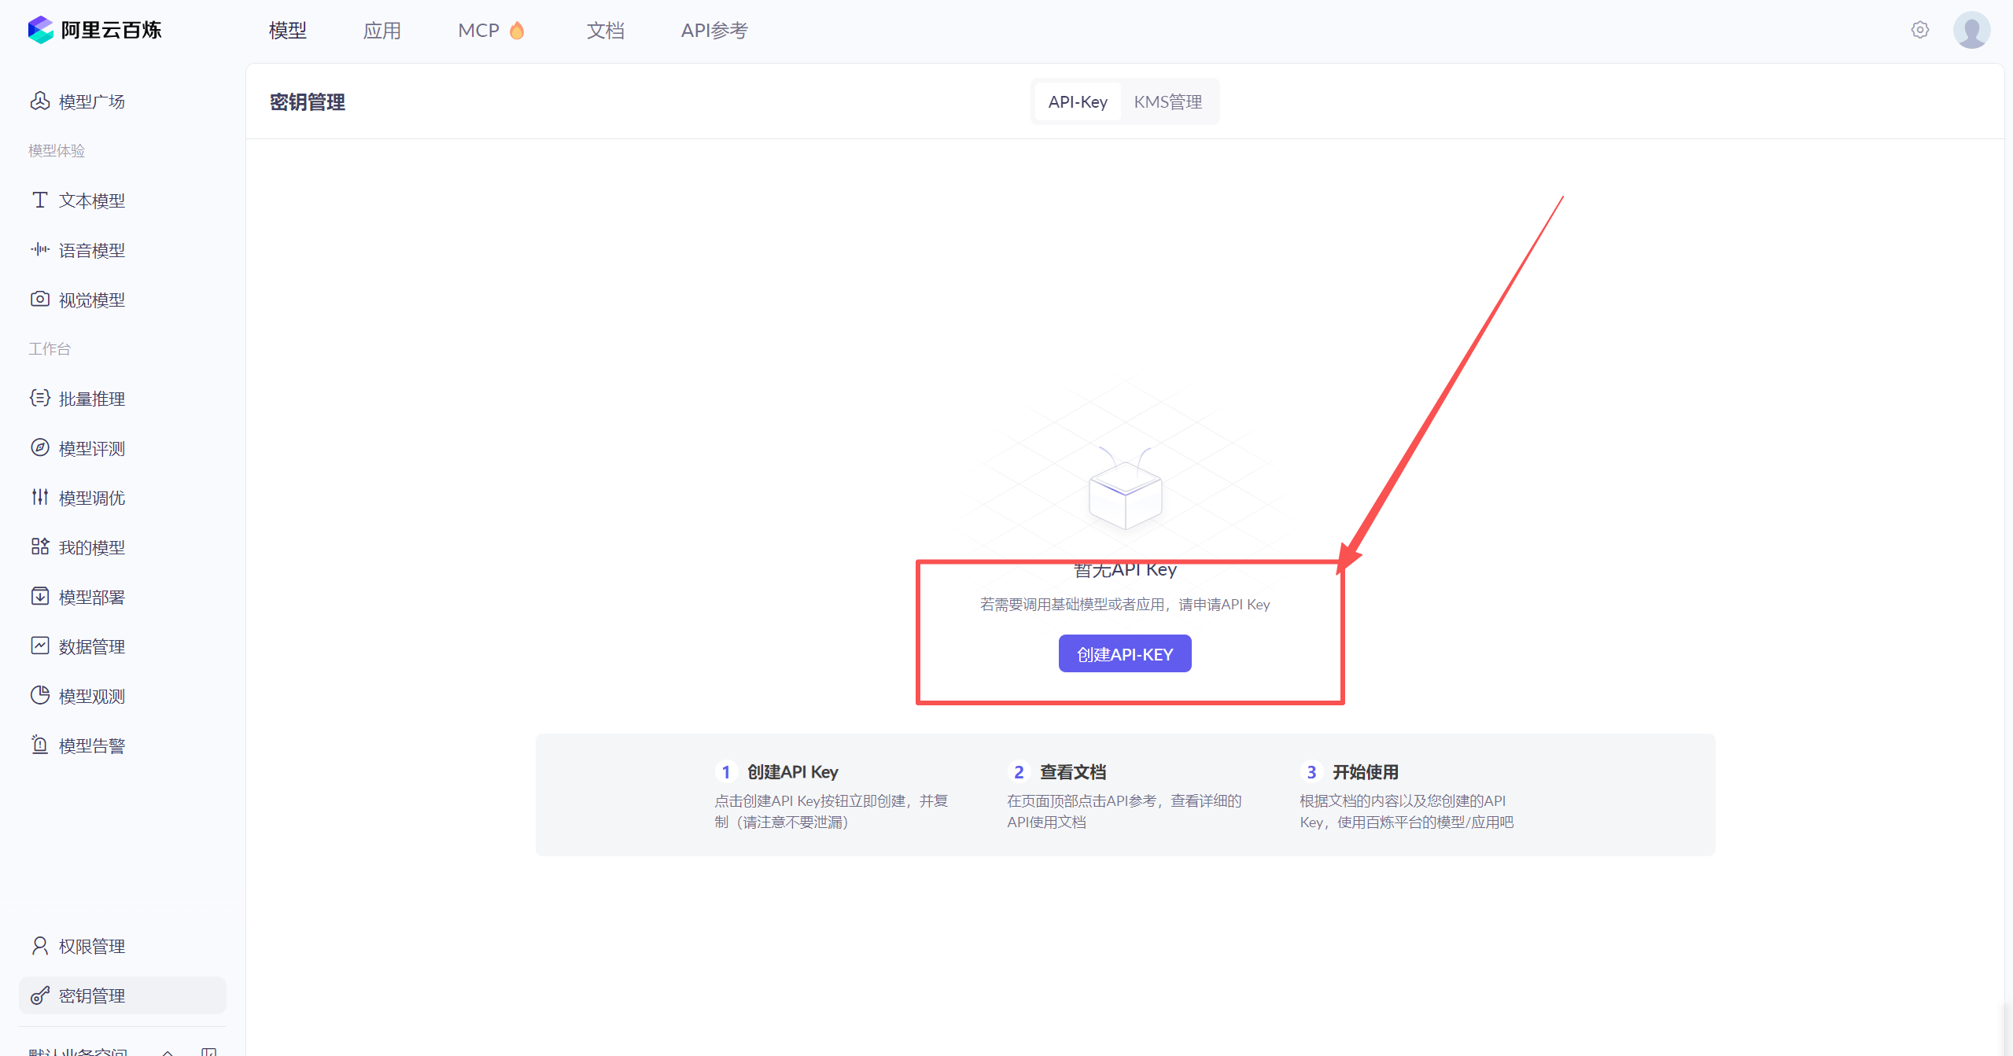The width and height of the screenshot is (2013, 1056).
Task: Click the 视觉模型 camera icon
Action: click(x=39, y=300)
